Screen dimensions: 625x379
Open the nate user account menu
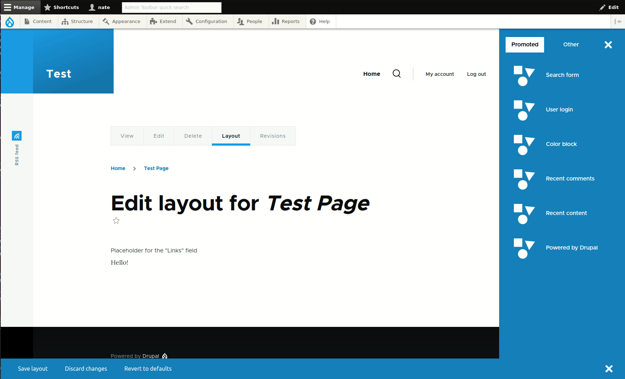point(99,7)
